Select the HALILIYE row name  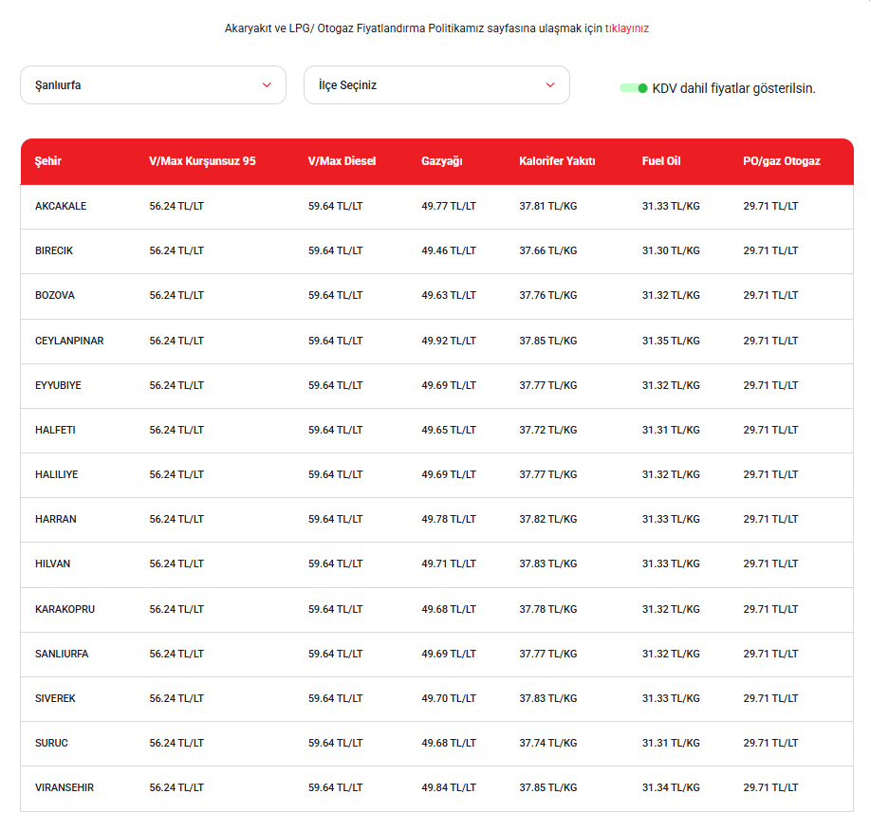57,474
